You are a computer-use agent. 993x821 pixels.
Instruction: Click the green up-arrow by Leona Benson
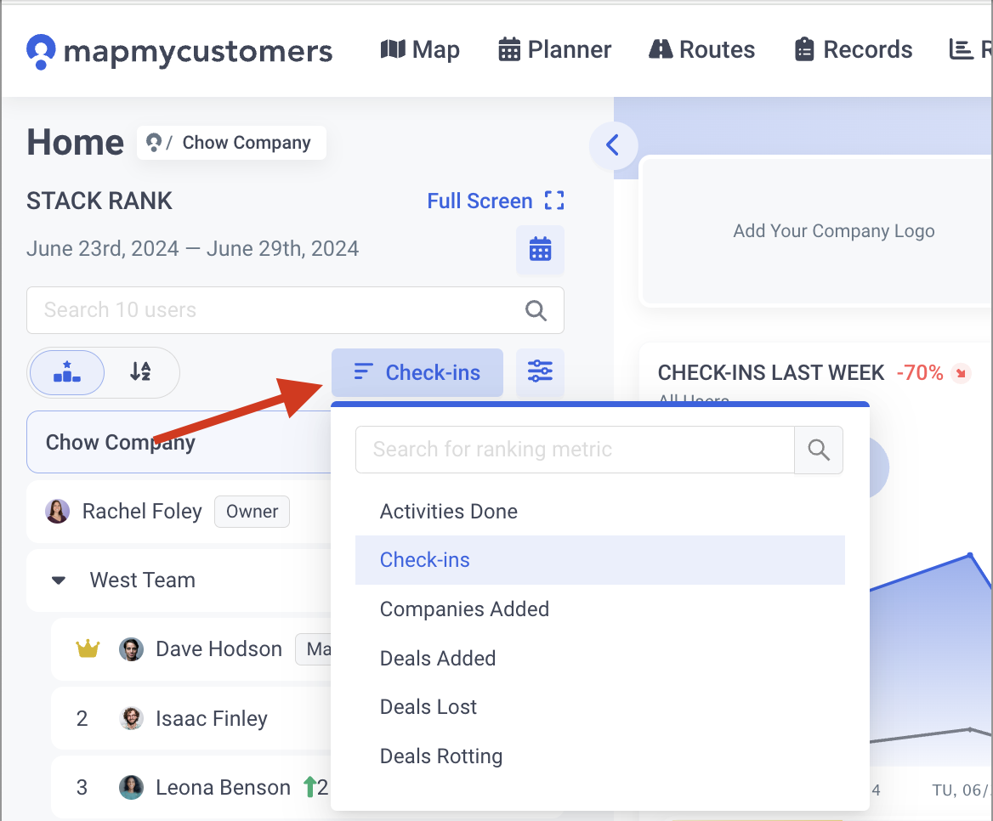[x=309, y=787]
